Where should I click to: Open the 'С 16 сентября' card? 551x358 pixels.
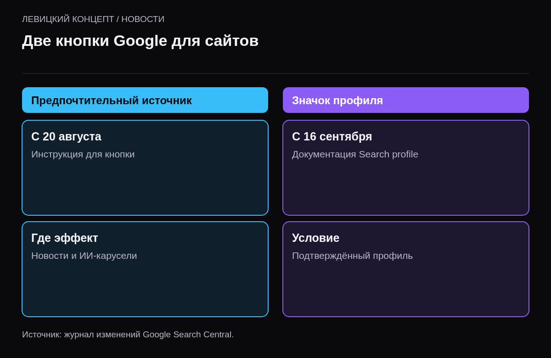406,168
